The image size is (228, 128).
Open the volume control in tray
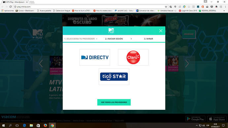point(204,125)
